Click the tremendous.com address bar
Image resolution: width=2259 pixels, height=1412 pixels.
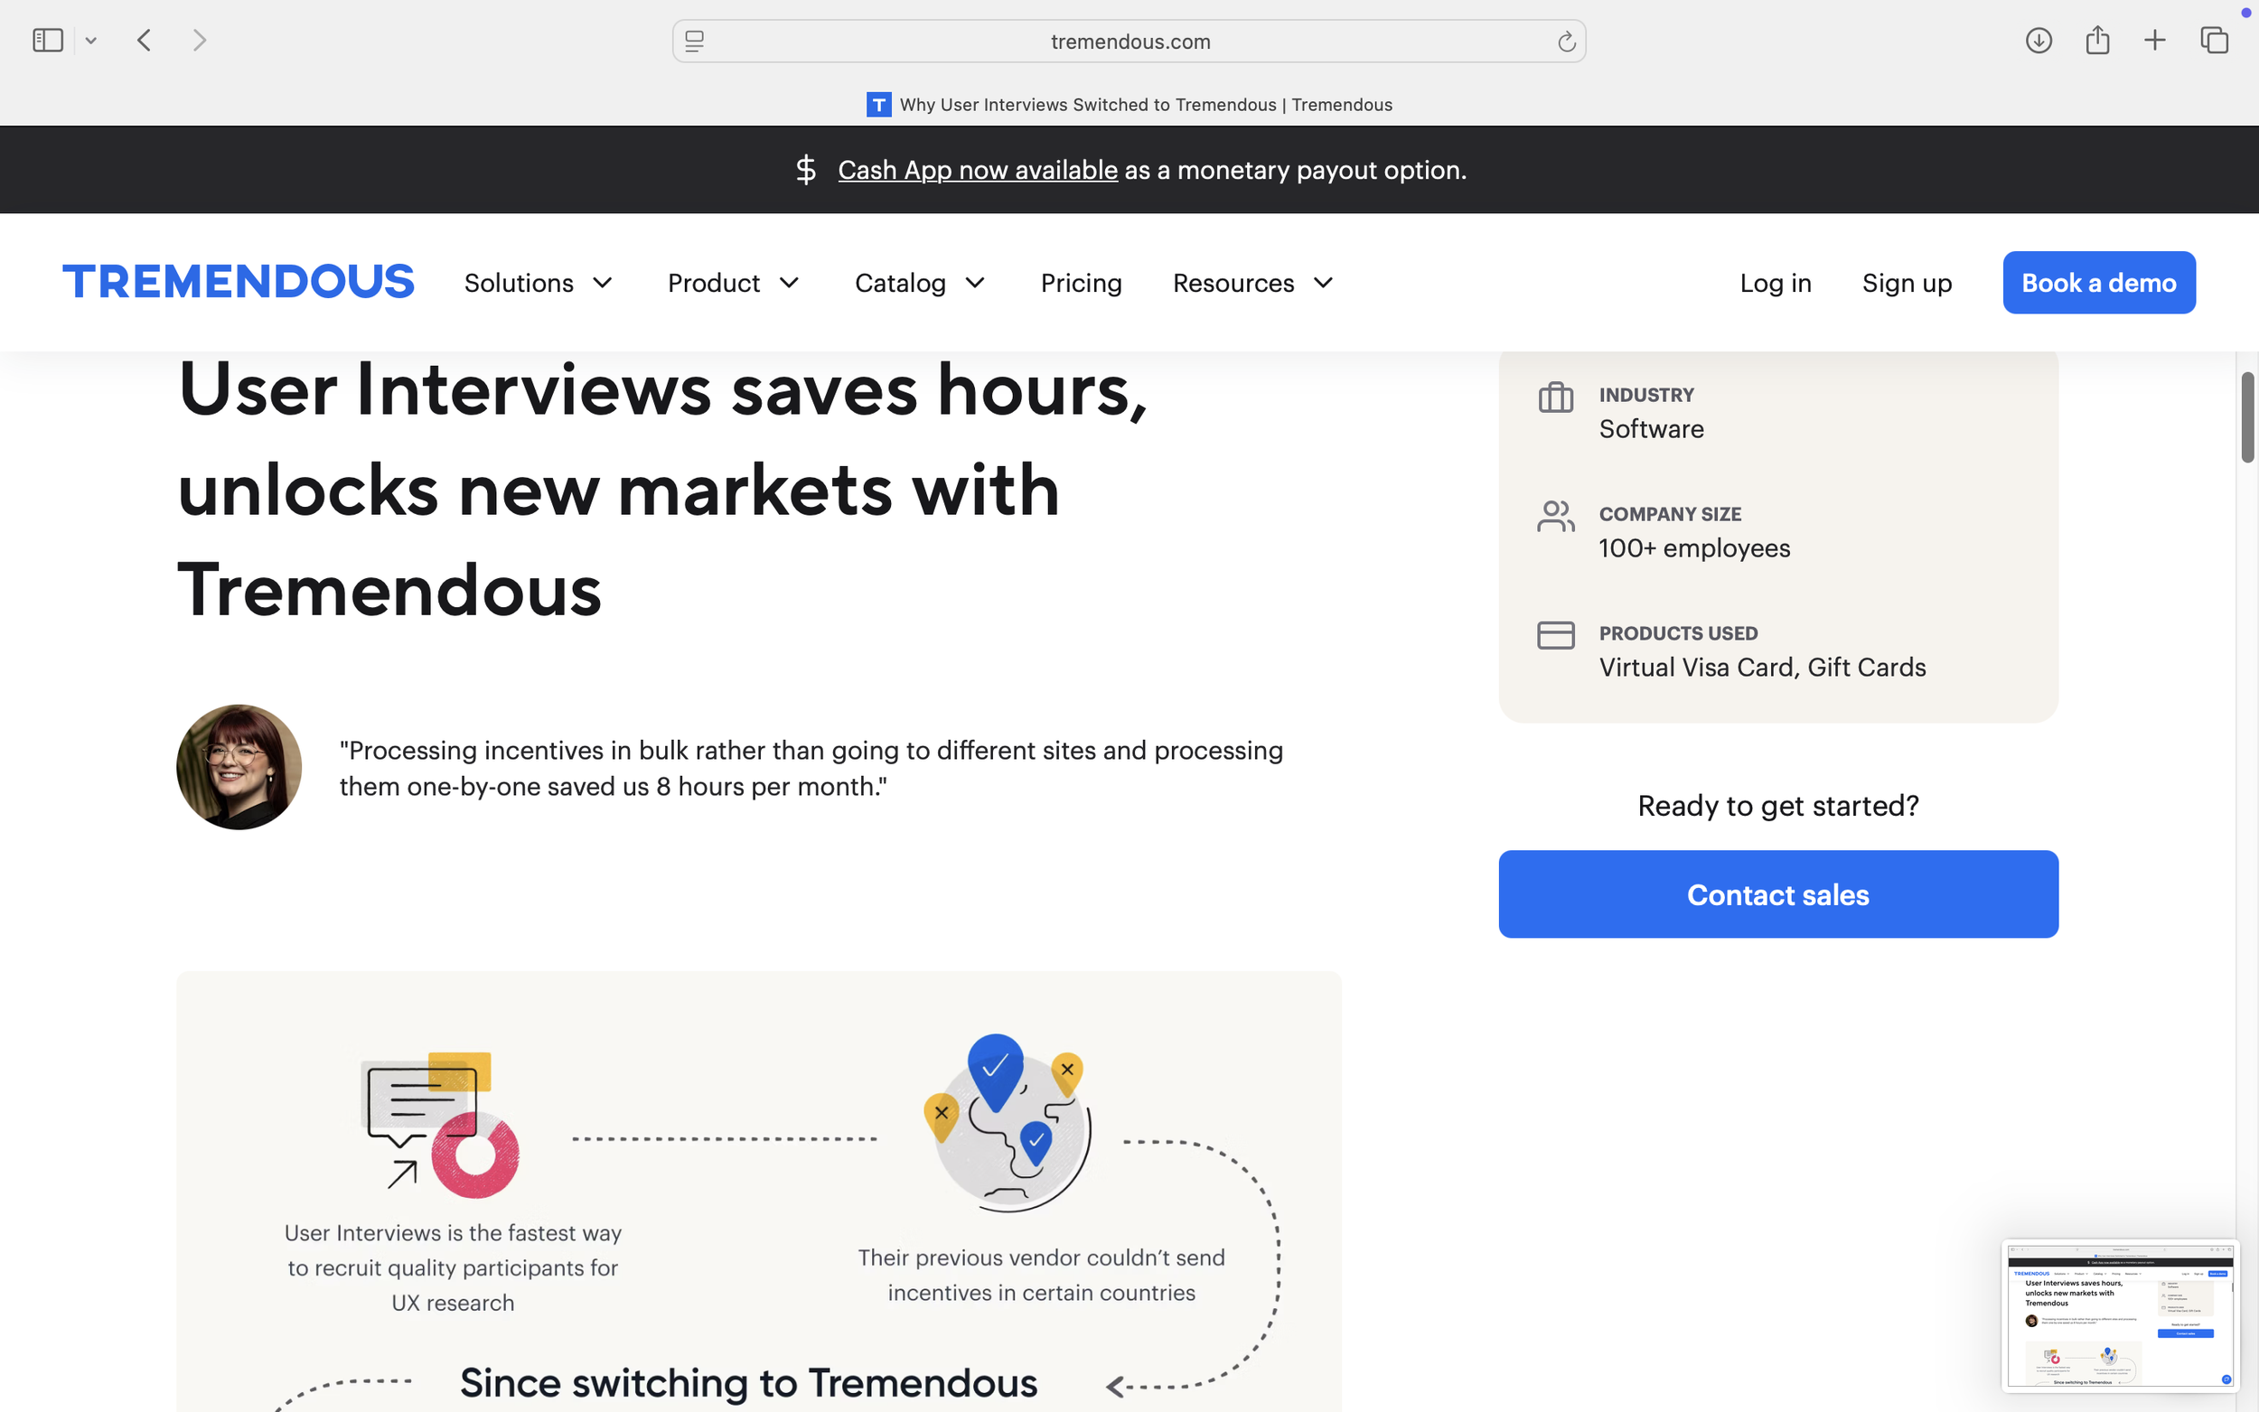coord(1129,41)
